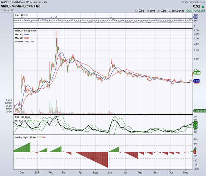The width and height of the screenshot is (206, 176).
Task: Click the Mar label on time axis
Action: point(64,172)
